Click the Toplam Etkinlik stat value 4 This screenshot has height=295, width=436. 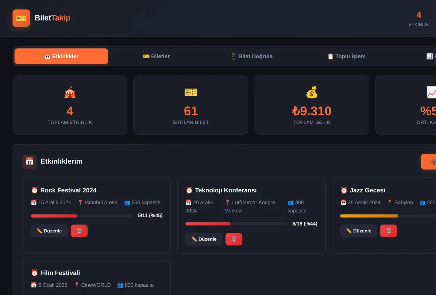[x=70, y=111]
